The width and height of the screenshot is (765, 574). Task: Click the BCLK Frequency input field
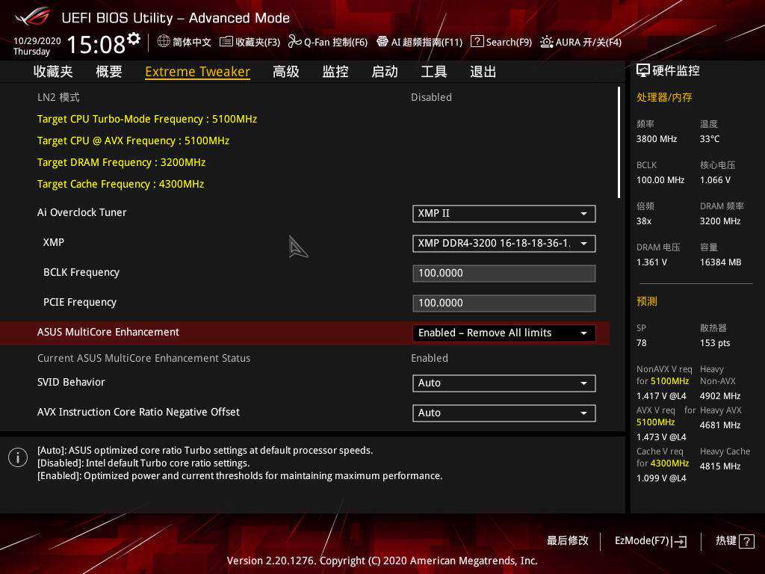point(504,274)
